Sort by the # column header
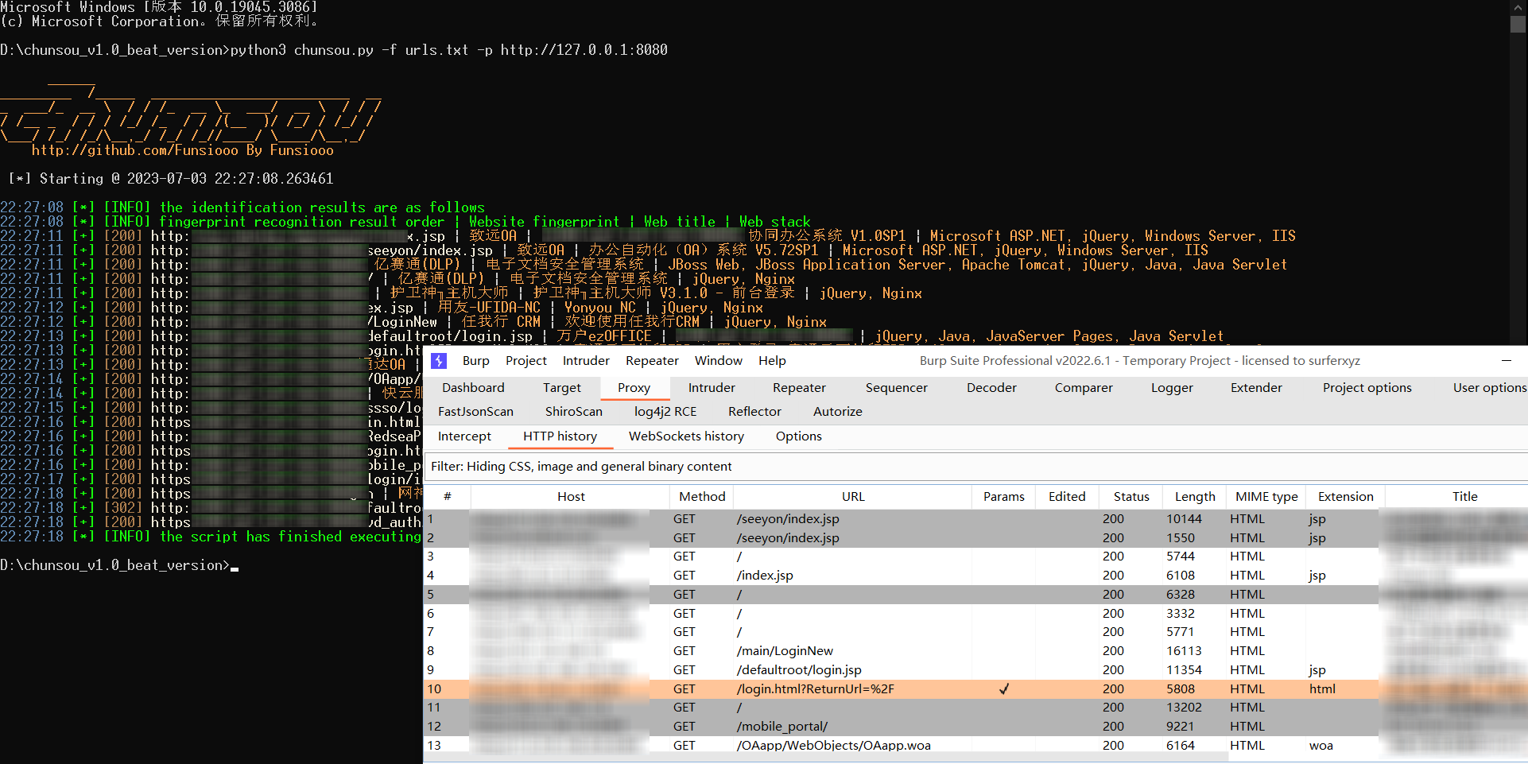1528x764 pixels. coord(448,497)
